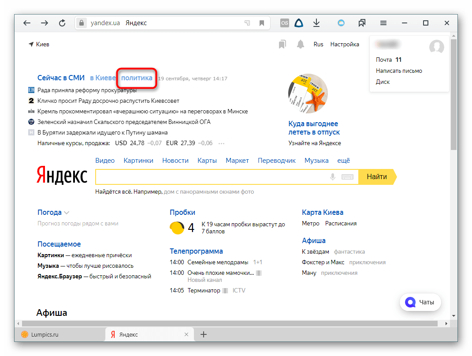Select the политика news tab

(x=137, y=78)
